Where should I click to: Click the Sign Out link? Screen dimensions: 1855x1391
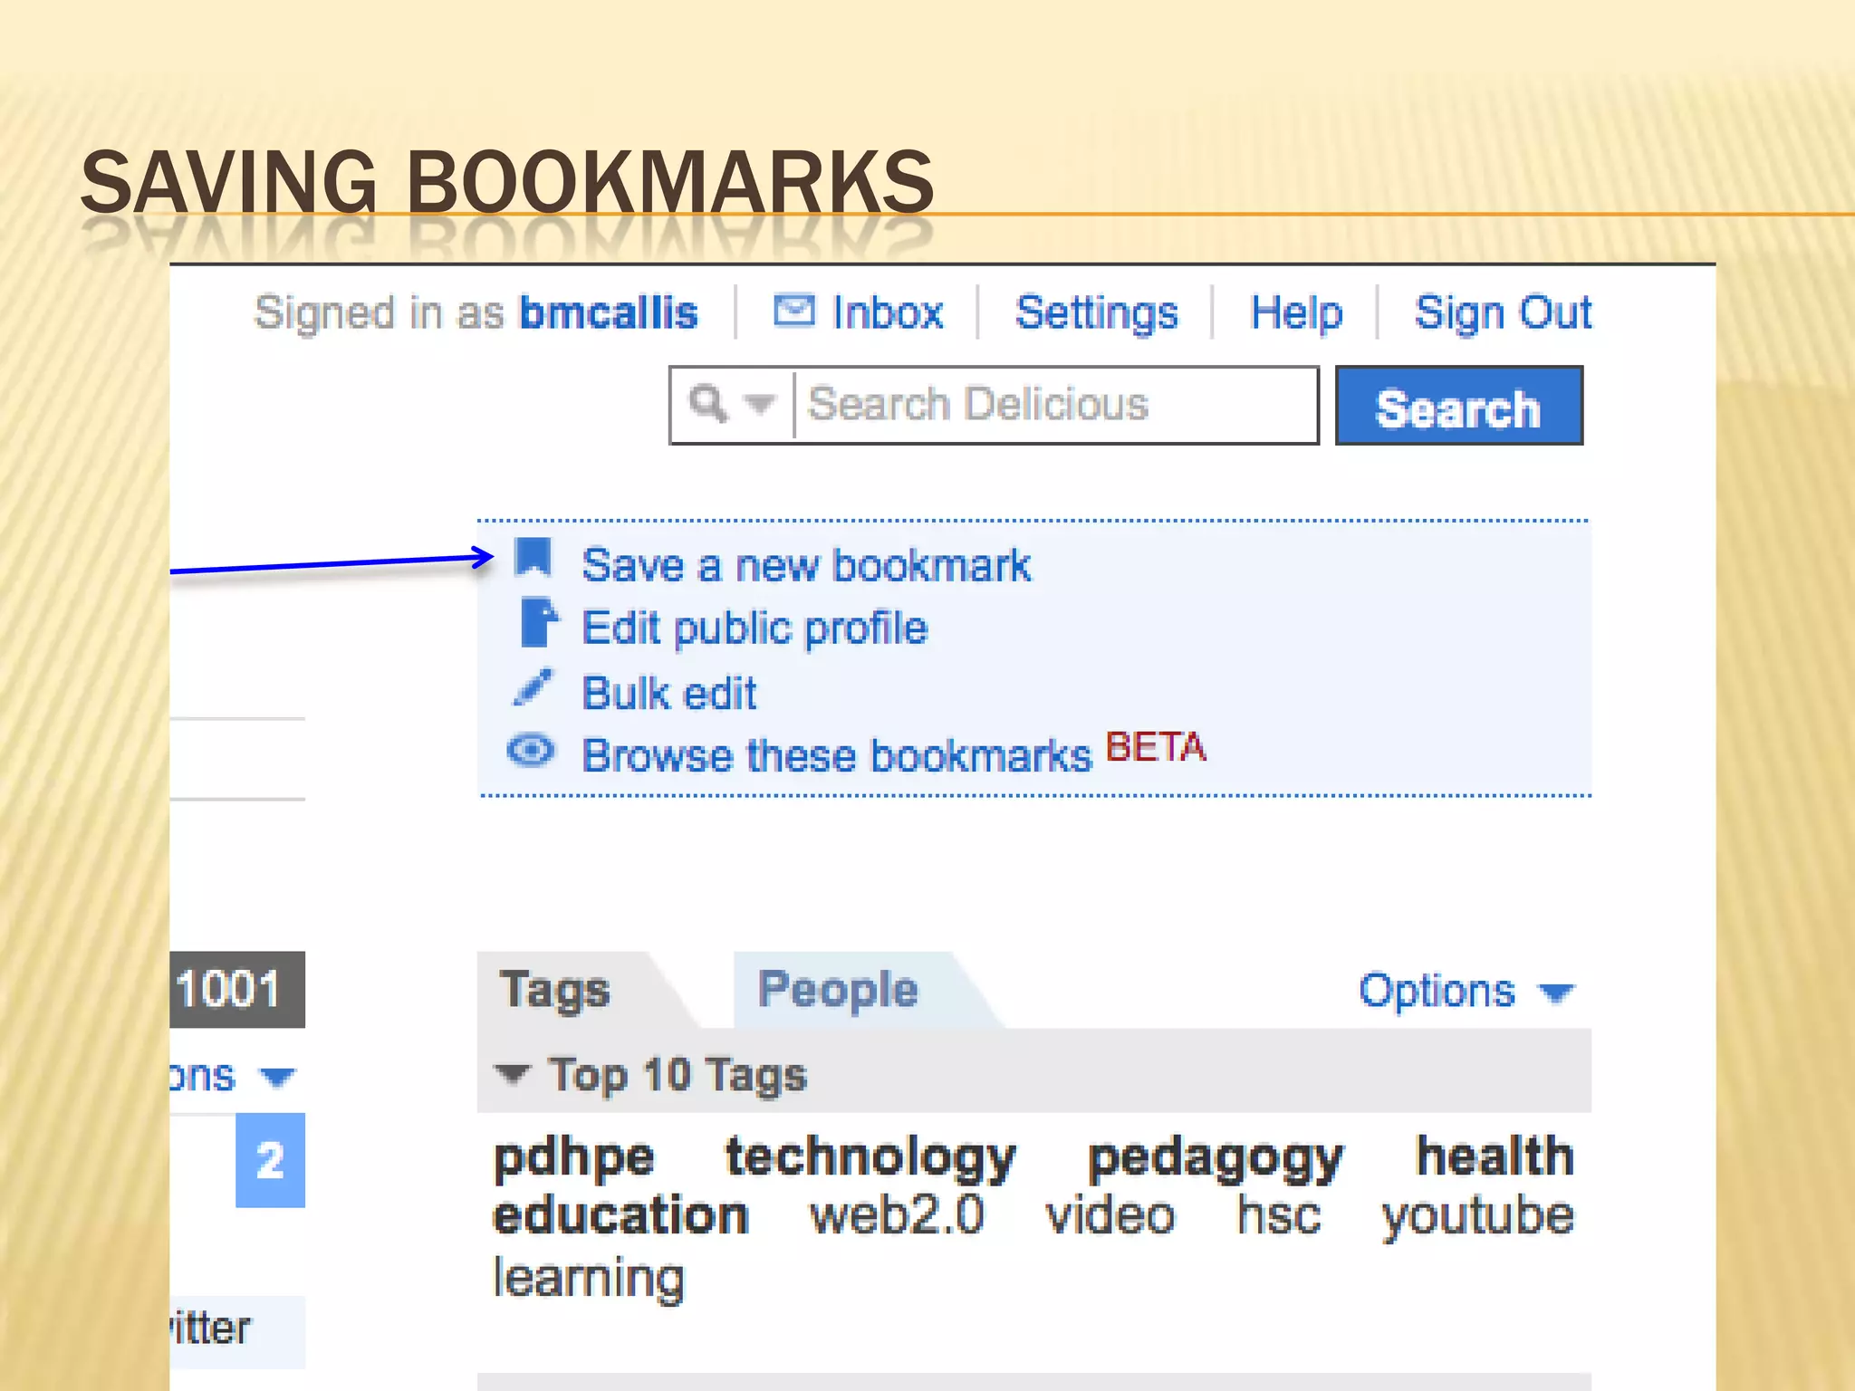coord(1503,313)
